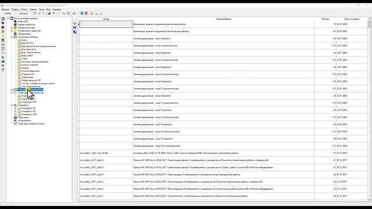
Task: Click the white rectangle icon in the left sidebar strip
Action: click(x=3, y=49)
